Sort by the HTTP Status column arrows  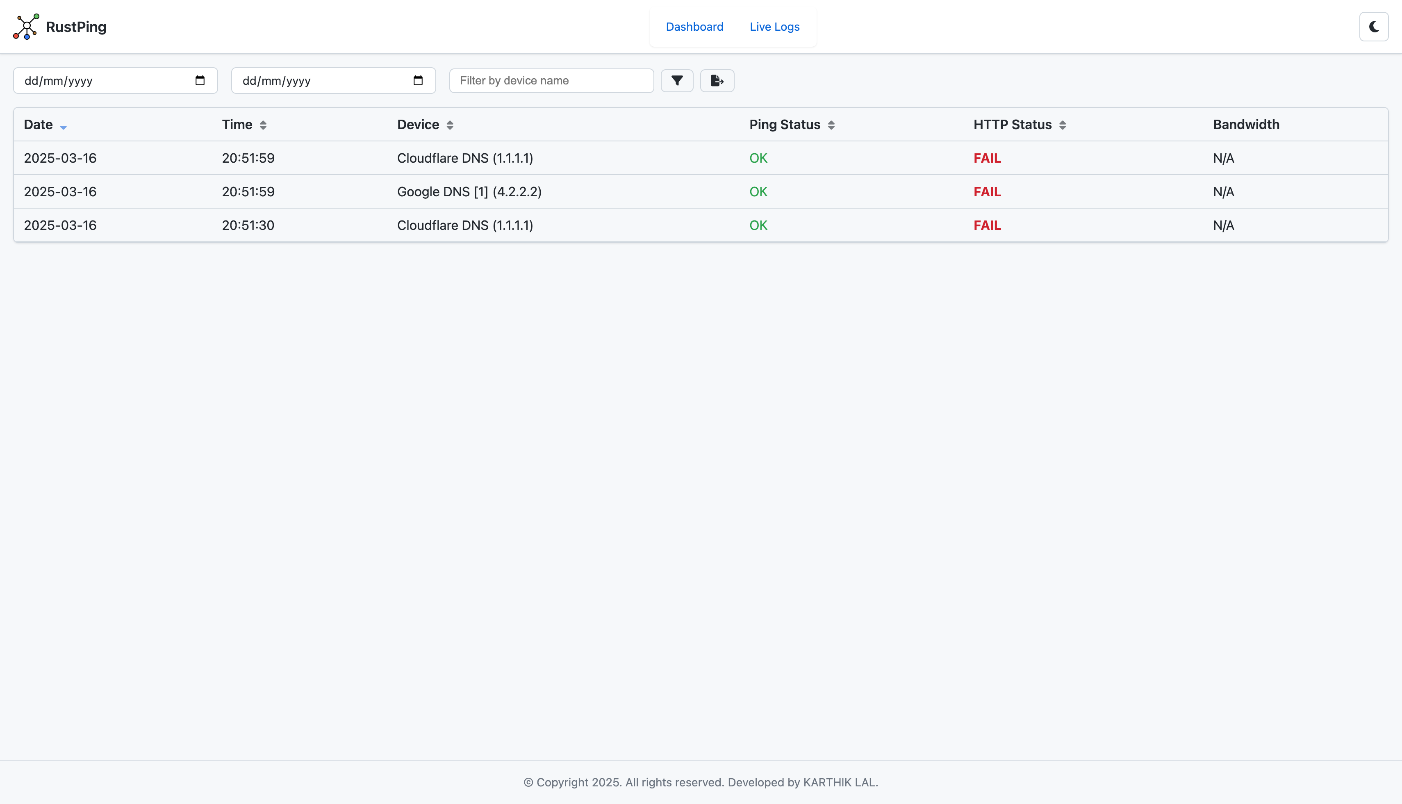click(x=1062, y=125)
